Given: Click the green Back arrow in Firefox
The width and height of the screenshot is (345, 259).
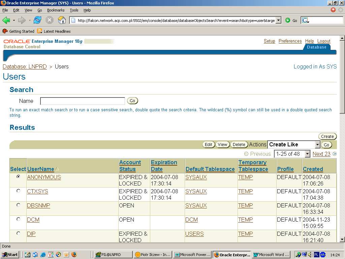Looking at the screenshot, I should coord(6,21).
